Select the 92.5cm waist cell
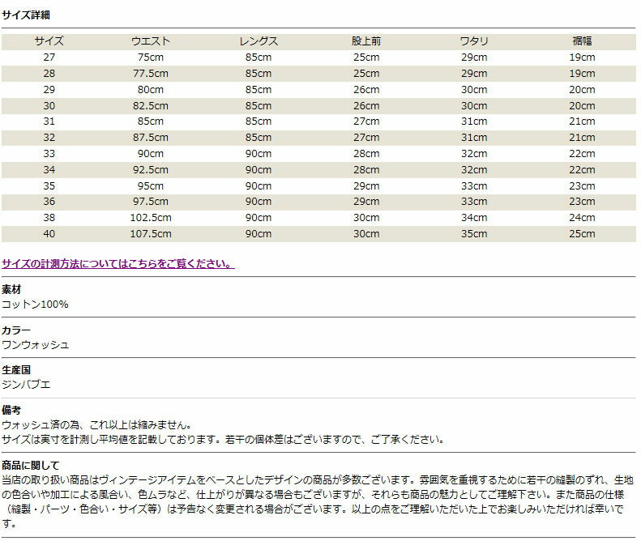The height and width of the screenshot is (541, 641). click(151, 170)
